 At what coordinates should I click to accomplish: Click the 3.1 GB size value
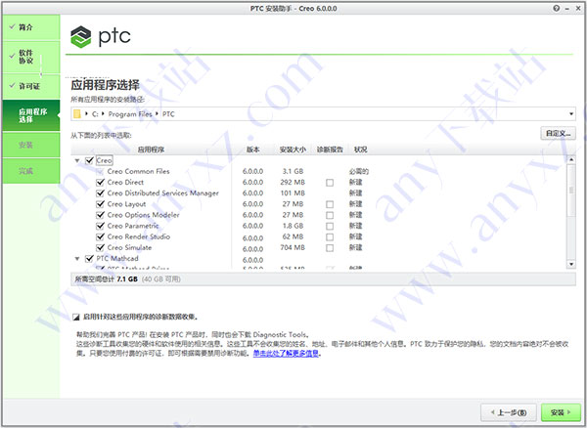coord(293,171)
